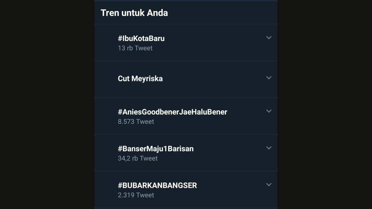The image size is (372, 209).
Task: Click the "2.319 Tweet" count label
Action: pos(136,195)
